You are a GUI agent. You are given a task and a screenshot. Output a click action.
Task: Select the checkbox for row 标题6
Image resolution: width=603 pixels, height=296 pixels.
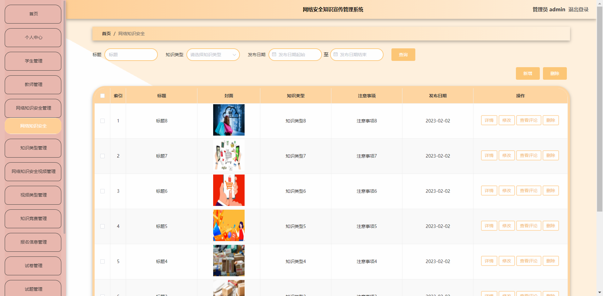tap(102, 191)
